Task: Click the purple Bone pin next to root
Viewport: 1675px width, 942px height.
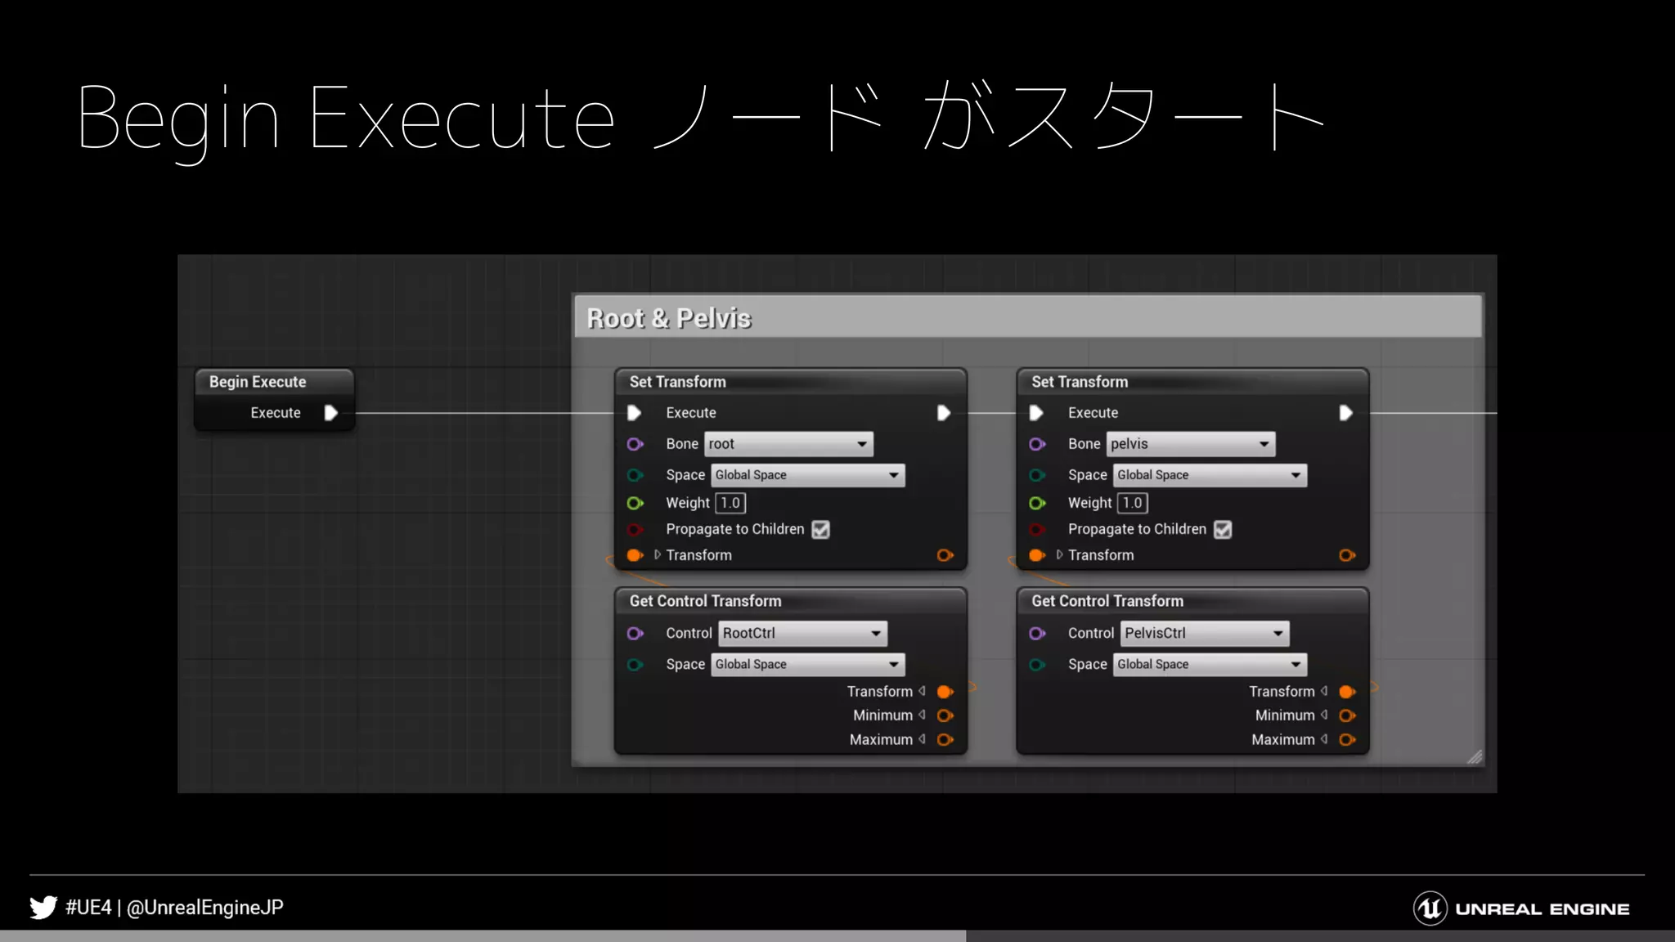Action: pos(635,444)
